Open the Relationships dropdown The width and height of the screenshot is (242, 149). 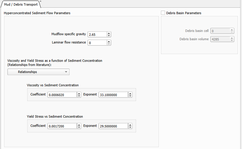pos(38,72)
